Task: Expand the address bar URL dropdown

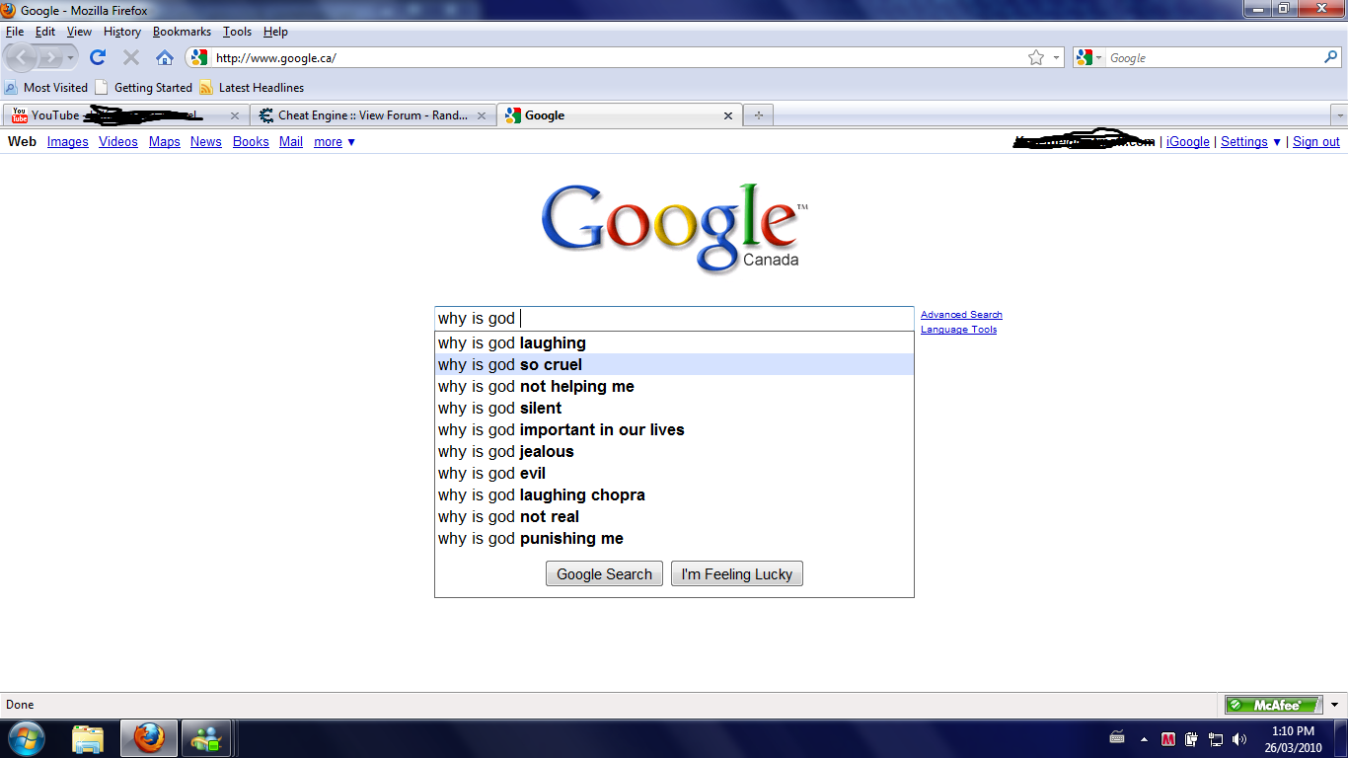Action: tap(1056, 57)
